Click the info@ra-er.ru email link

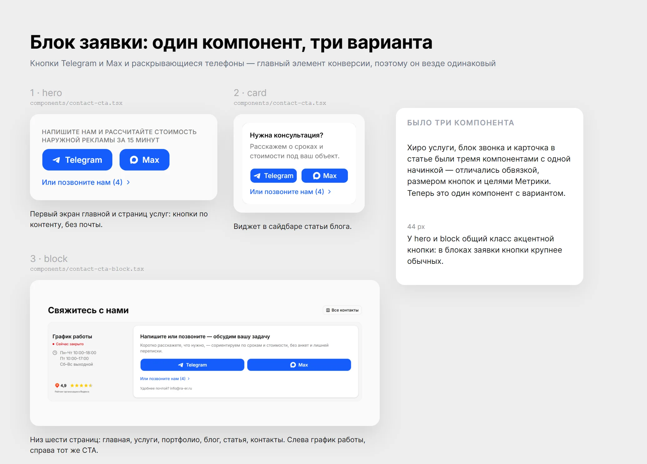click(x=181, y=388)
